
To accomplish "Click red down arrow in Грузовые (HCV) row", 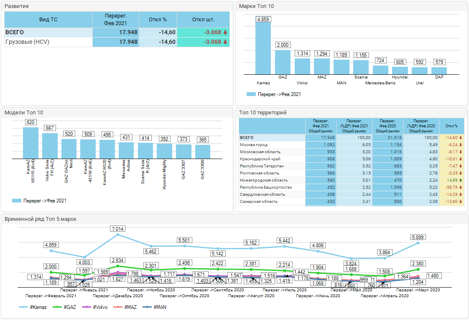I will (225, 42).
